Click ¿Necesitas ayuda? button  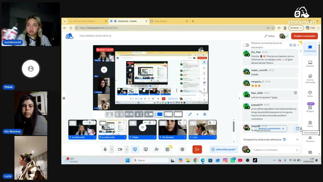pyautogui.click(x=224, y=149)
